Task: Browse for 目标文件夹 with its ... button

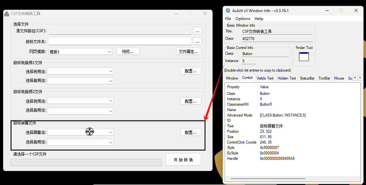Action: pyautogui.click(x=197, y=41)
